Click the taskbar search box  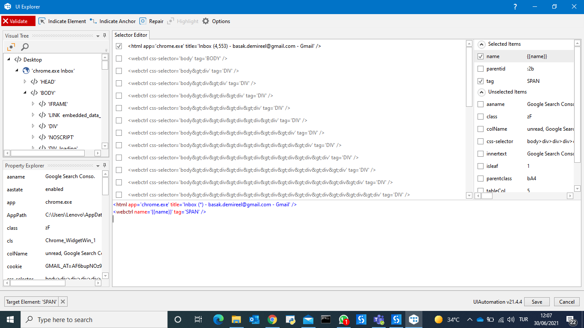coord(93,319)
